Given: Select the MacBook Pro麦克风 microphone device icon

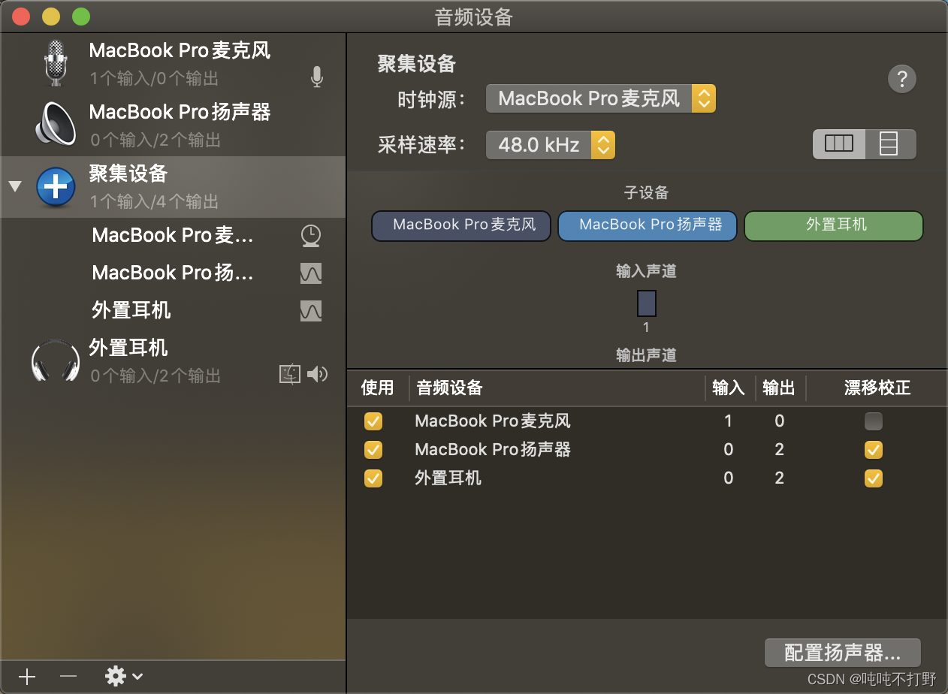Looking at the screenshot, I should tap(56, 62).
